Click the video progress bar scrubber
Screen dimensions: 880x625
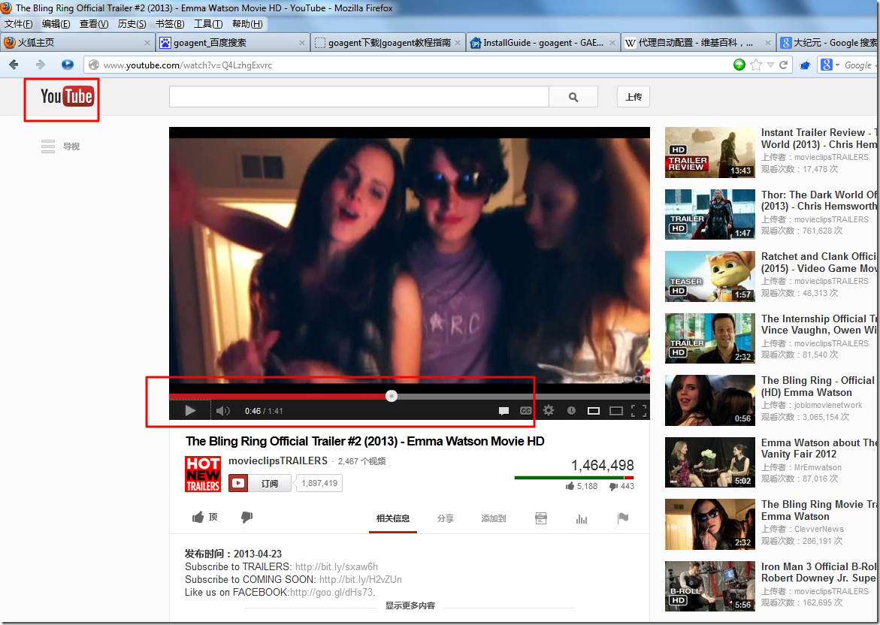point(392,396)
